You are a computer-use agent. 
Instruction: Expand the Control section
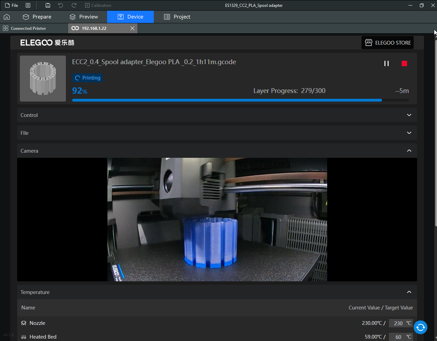(x=409, y=115)
